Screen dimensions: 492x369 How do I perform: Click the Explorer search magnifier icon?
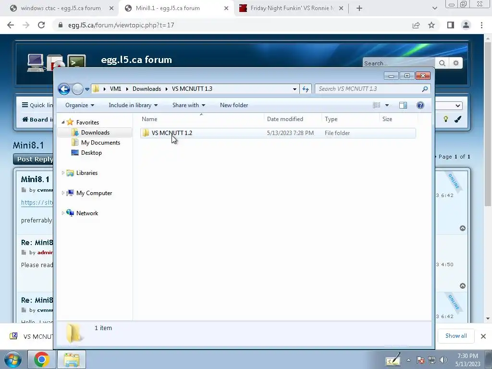[x=425, y=89]
